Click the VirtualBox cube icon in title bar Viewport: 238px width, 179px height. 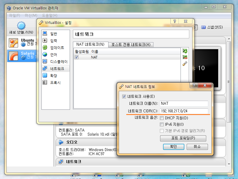click(x=9, y=8)
